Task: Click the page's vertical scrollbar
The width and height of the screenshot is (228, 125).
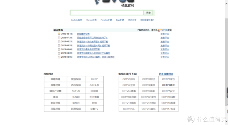Action: [x=227, y=62]
